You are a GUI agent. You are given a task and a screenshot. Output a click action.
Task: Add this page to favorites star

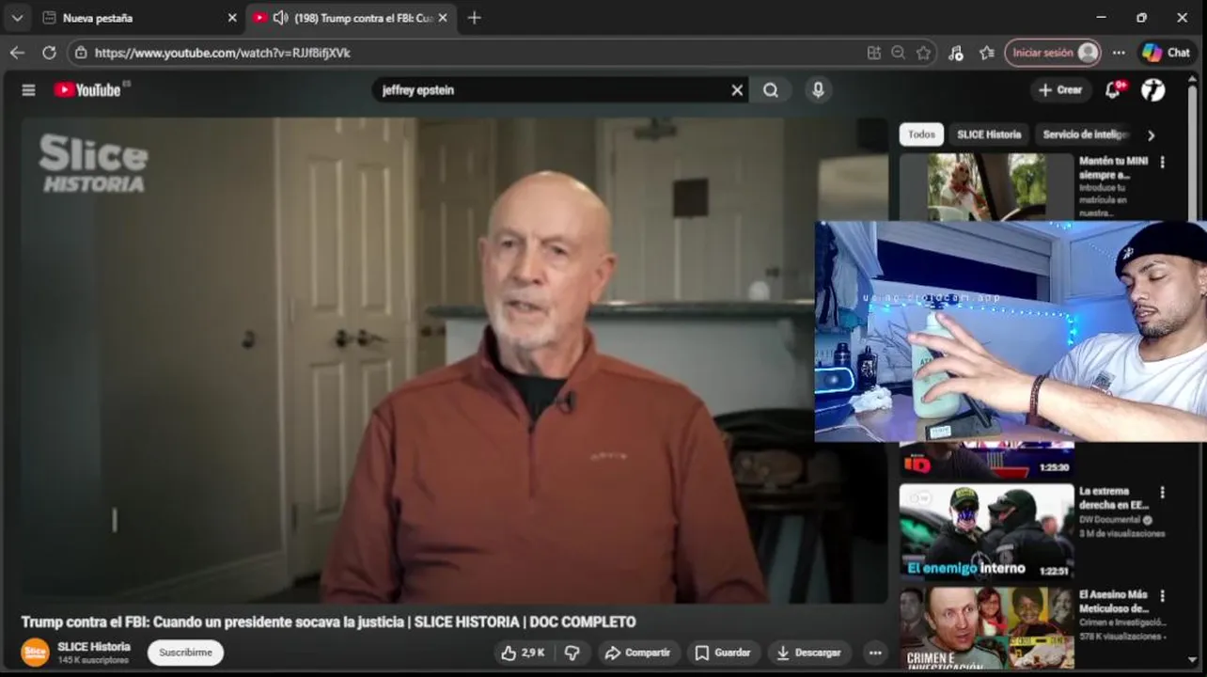923,53
